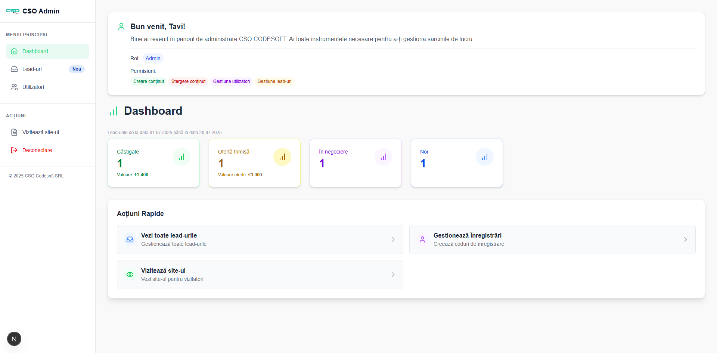The height and width of the screenshot is (353, 717).
Task: Click the Creare conținut permission tag
Action: (149, 81)
